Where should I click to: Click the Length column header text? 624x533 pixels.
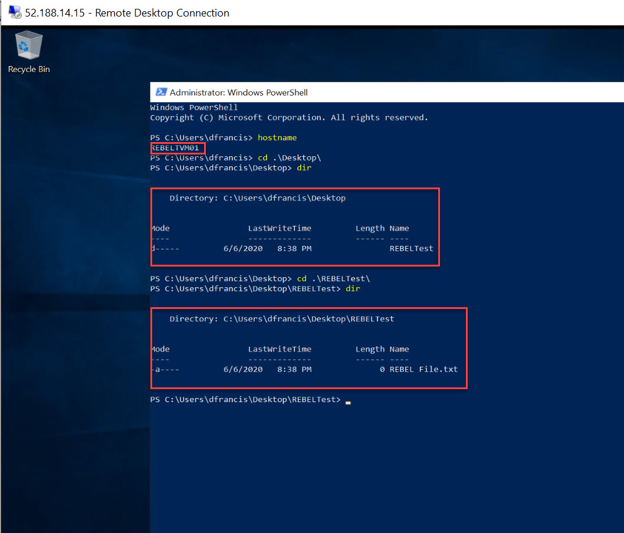pos(370,228)
